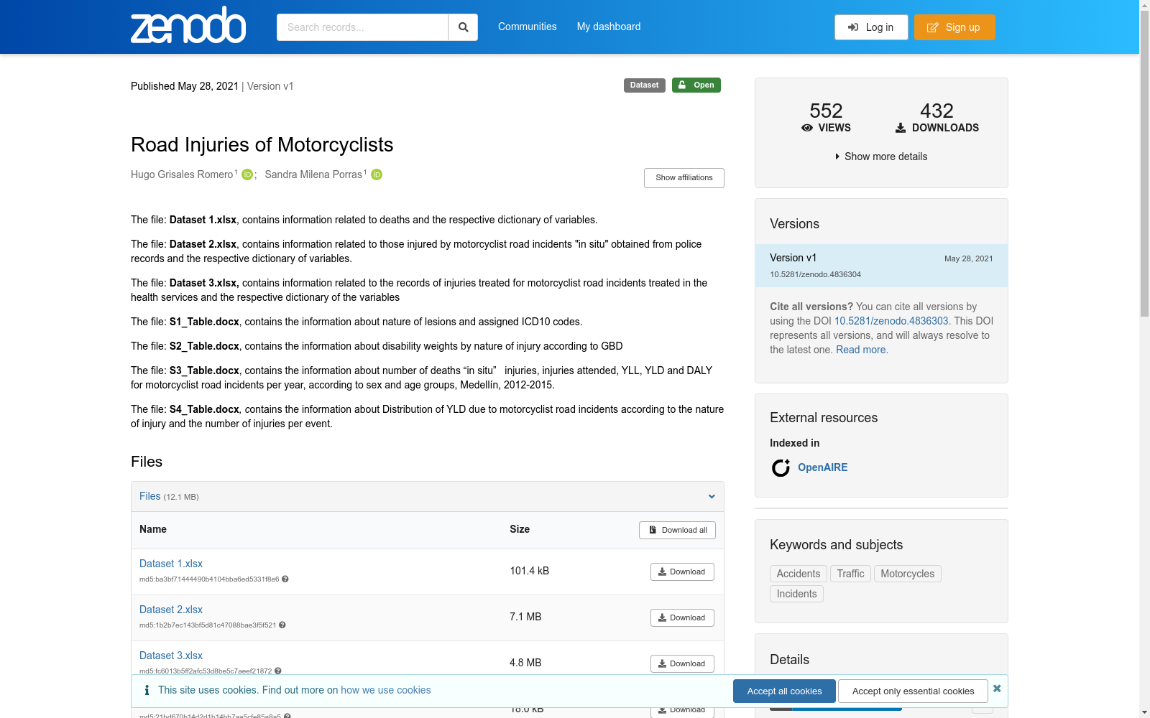Open Hugo Grisales Romero's ORCID profile icon

pyautogui.click(x=247, y=174)
